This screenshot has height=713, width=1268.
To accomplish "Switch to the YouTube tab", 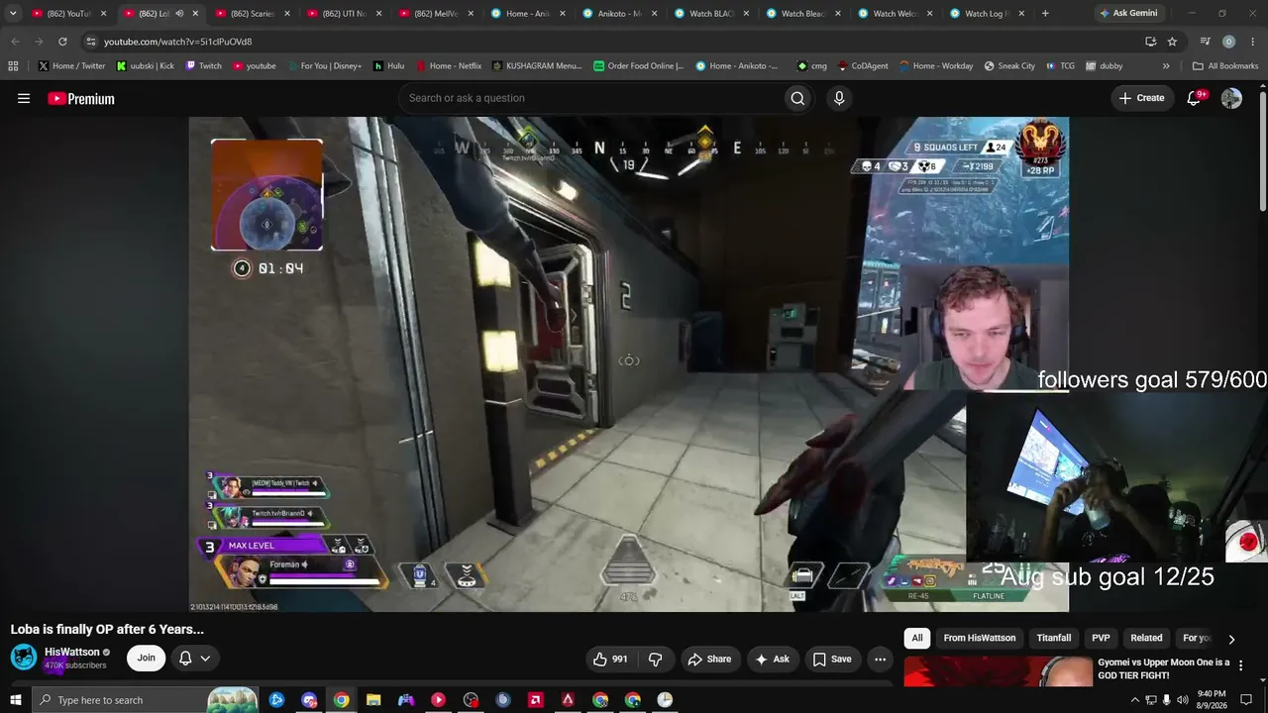I will pyautogui.click(x=67, y=14).
